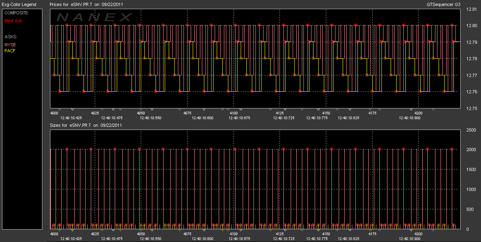Click the 2000 size axis label

[471, 150]
